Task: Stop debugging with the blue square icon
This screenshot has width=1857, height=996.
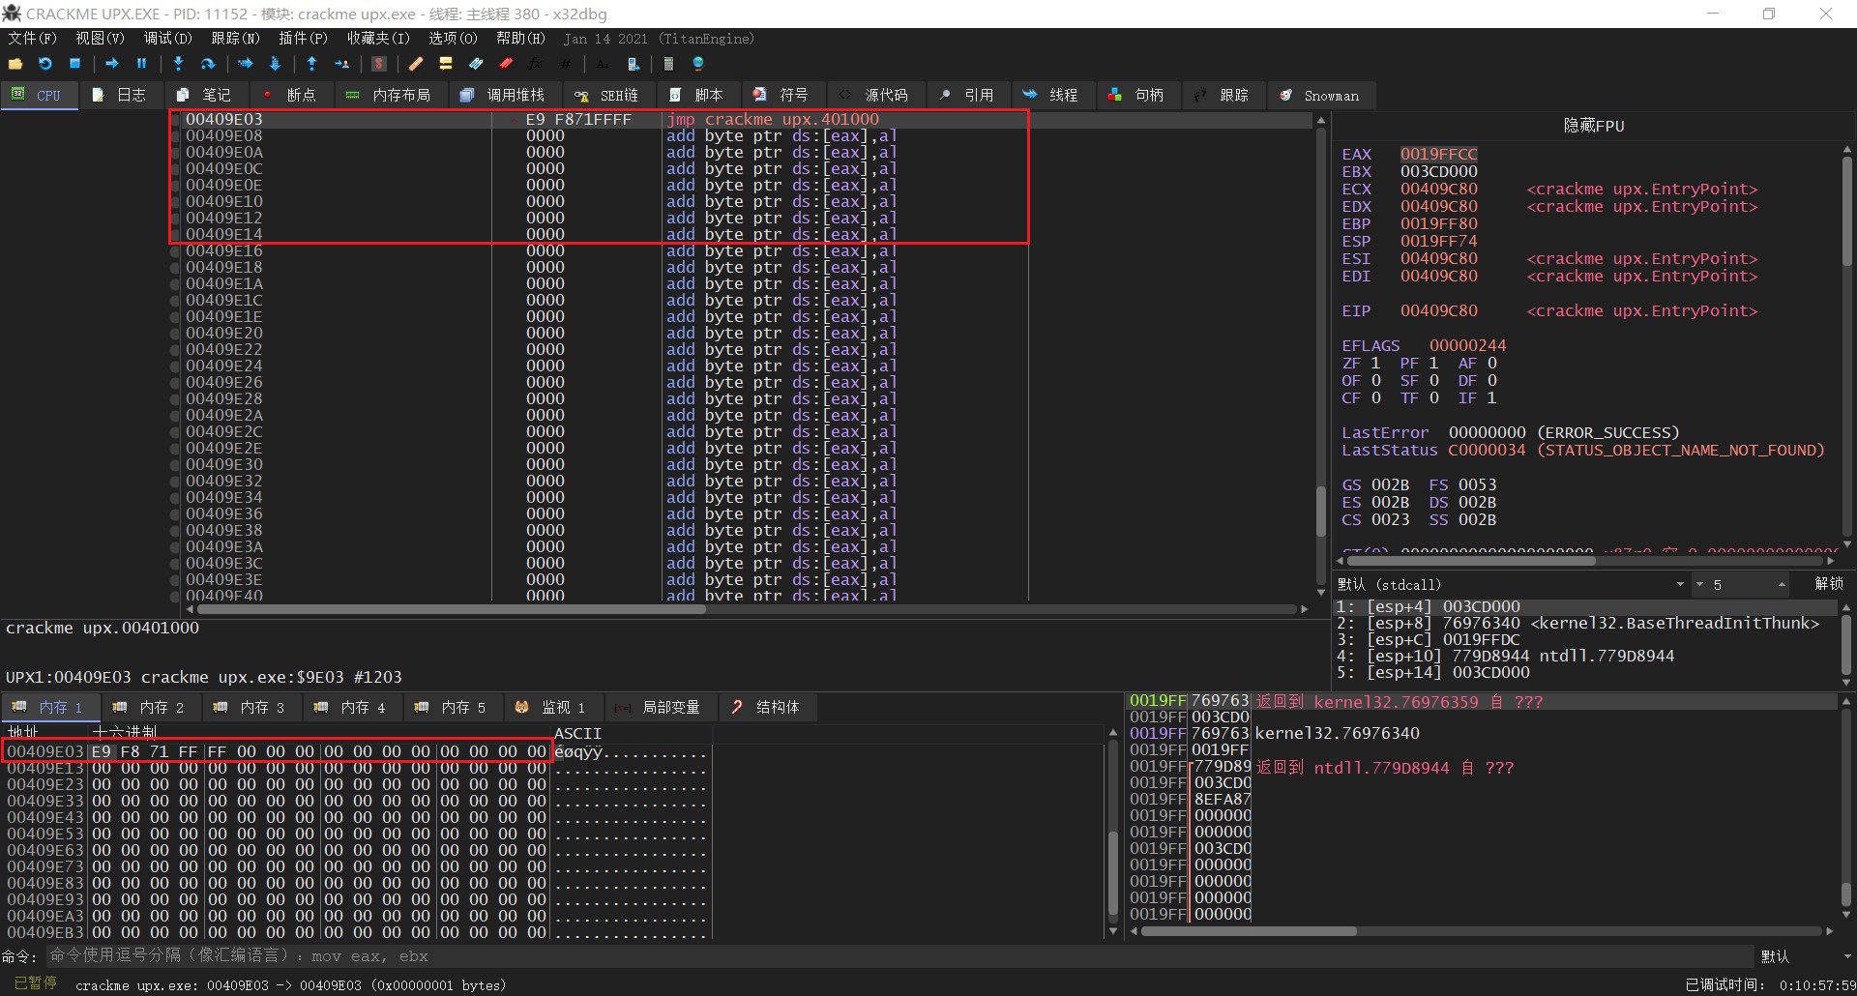Action: (x=75, y=64)
